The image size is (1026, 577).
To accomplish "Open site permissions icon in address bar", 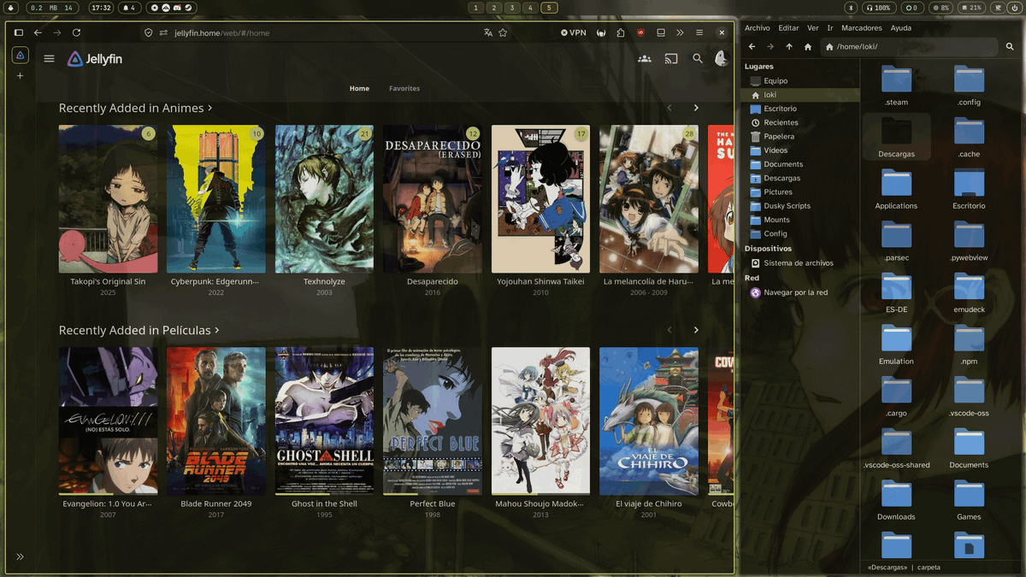I will tap(163, 32).
